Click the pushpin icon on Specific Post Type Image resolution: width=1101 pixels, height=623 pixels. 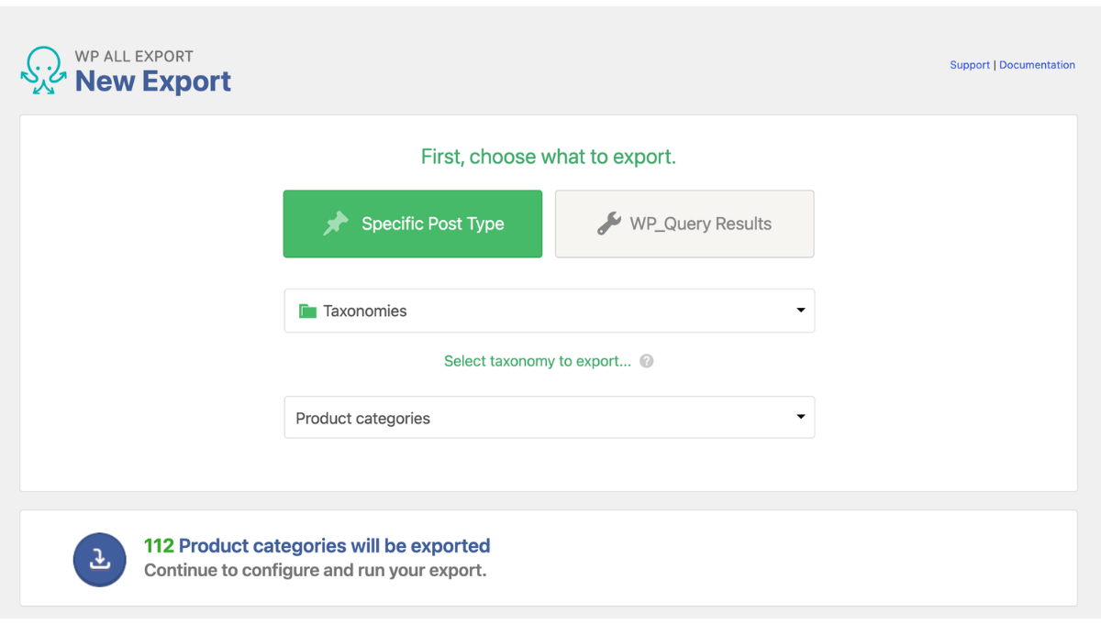(x=336, y=224)
